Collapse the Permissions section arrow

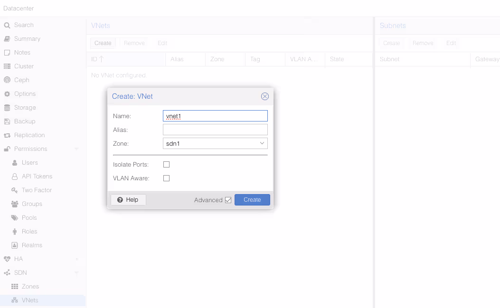[76, 149]
